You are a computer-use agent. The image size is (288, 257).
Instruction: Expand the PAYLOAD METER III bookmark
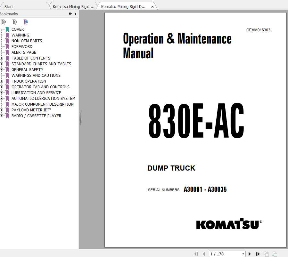click(2, 110)
